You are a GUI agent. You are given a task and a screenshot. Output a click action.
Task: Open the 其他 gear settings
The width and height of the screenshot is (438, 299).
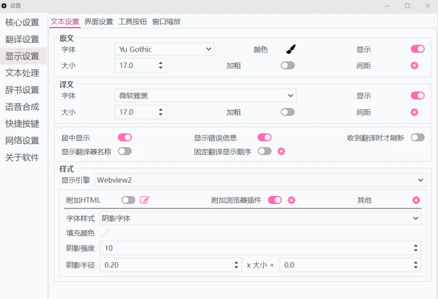click(416, 200)
